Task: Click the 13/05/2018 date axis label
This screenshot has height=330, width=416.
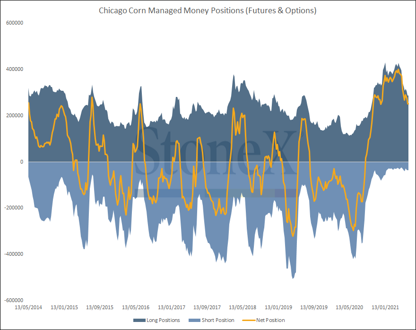Action: [x=243, y=307]
